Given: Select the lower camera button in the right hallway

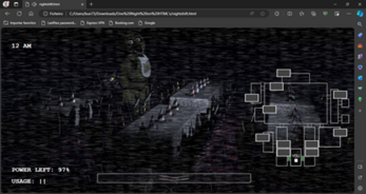Looking at the screenshot, I should [312, 152].
